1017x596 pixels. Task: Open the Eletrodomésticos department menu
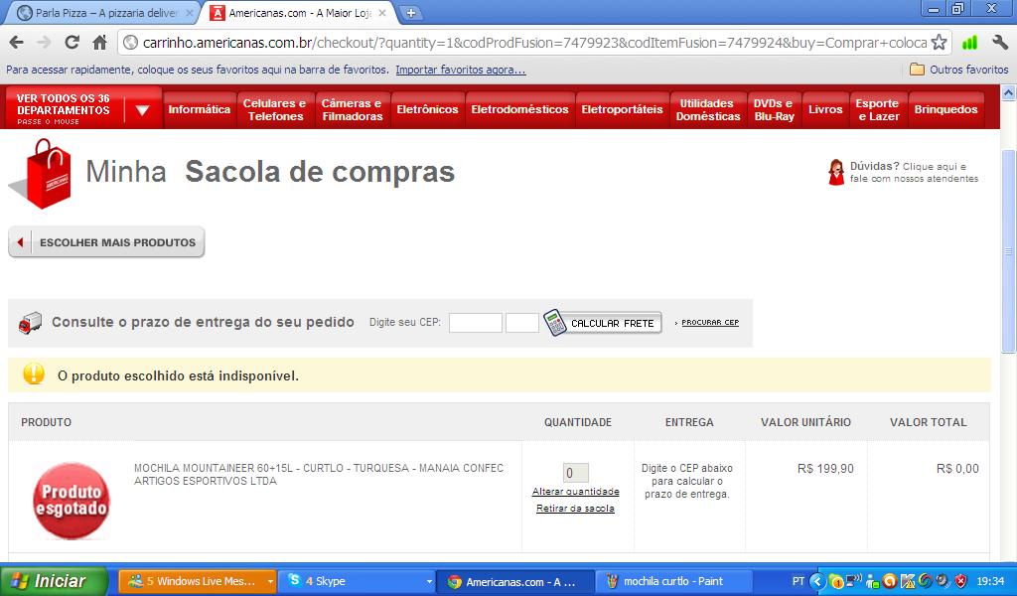coord(519,109)
